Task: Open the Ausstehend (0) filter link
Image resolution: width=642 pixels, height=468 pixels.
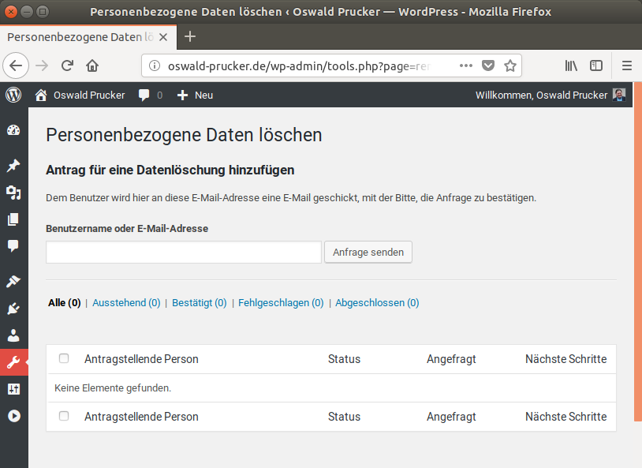Action: (x=126, y=302)
